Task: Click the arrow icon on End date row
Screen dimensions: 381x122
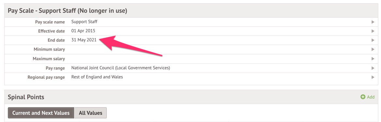Action: pyautogui.click(x=373, y=40)
